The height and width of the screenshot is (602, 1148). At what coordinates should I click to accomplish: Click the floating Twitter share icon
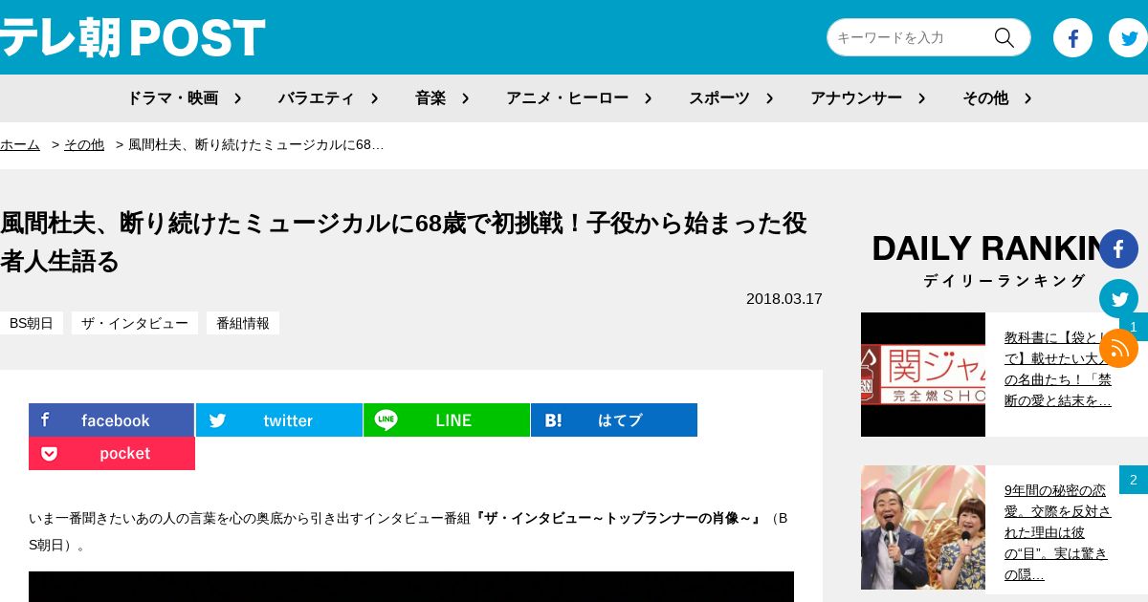[x=1118, y=298]
